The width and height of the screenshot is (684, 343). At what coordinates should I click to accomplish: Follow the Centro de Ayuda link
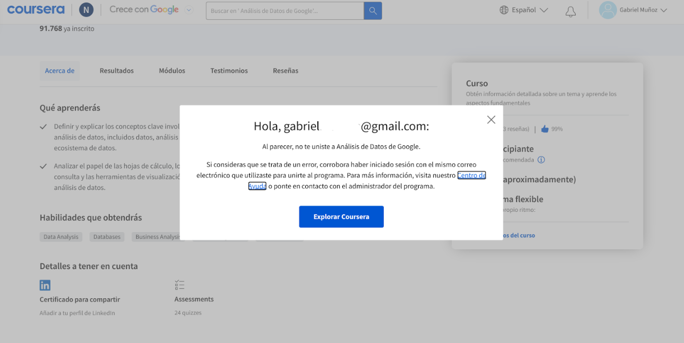[x=471, y=175]
